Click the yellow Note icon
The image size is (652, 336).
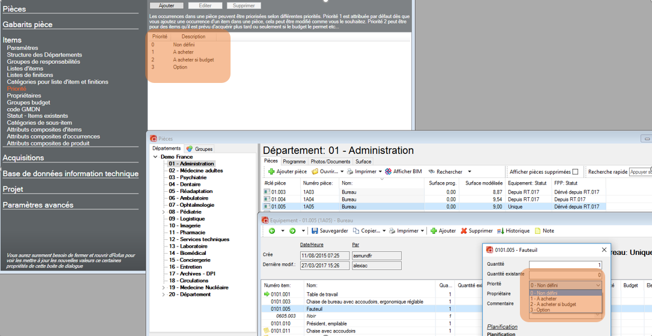(x=538, y=231)
